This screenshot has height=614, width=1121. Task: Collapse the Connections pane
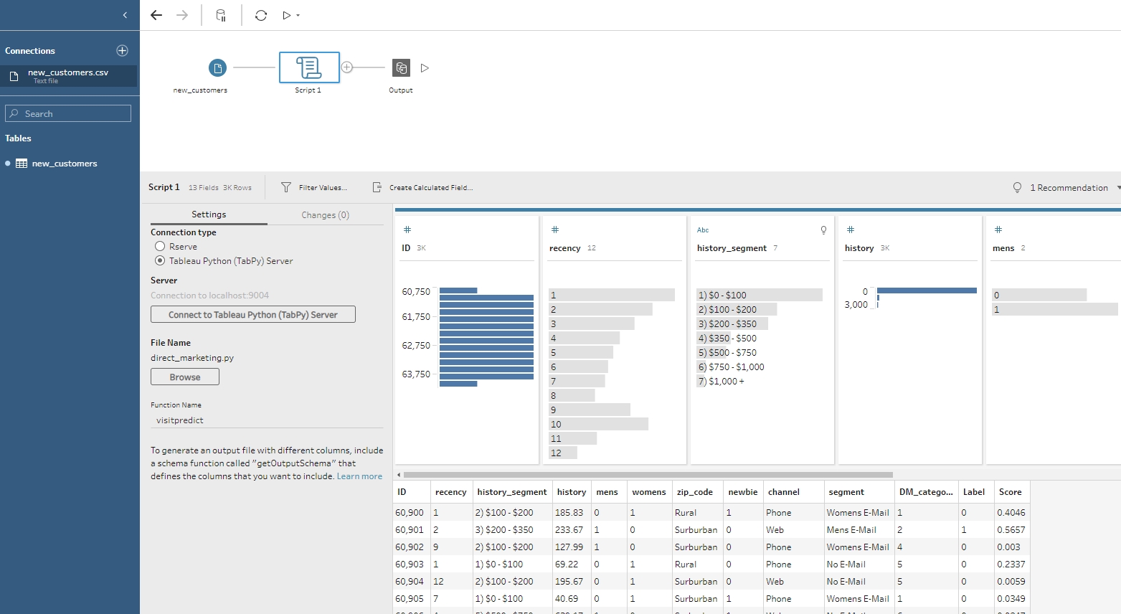(125, 14)
